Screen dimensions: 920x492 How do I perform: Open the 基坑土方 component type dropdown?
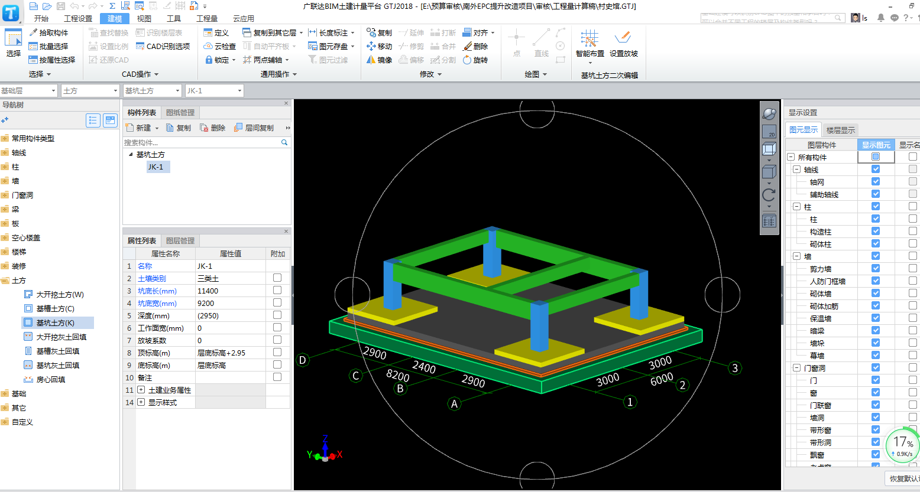(152, 90)
